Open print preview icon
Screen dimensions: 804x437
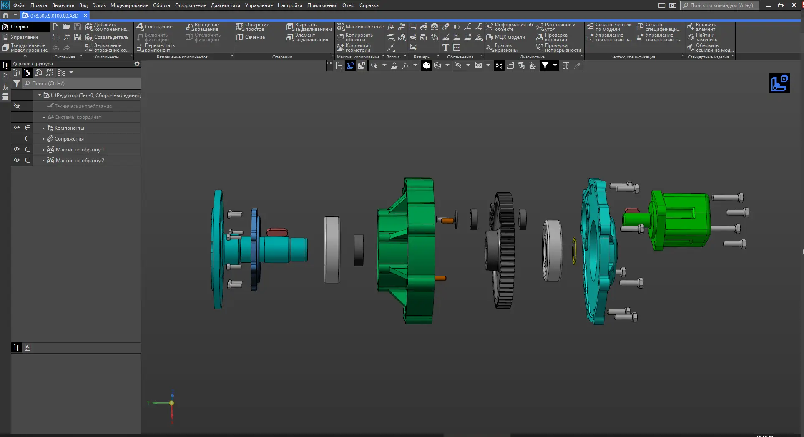pyautogui.click(x=67, y=37)
